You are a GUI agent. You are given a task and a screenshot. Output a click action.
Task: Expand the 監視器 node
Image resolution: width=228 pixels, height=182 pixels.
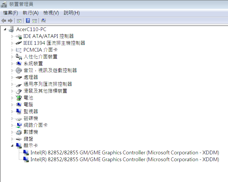tap(12, 112)
